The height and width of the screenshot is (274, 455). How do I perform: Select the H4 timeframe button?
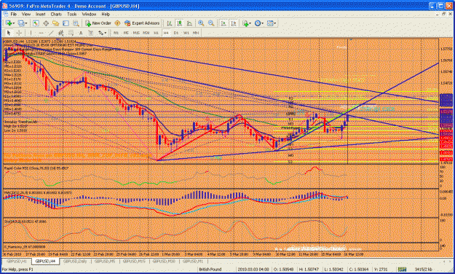point(166,33)
